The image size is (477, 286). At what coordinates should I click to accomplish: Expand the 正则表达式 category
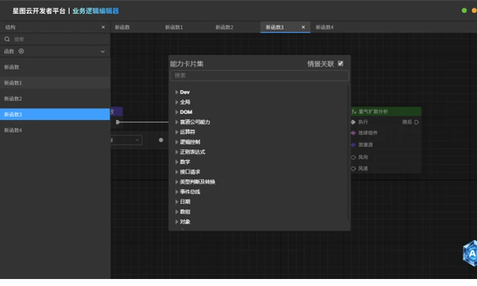coord(177,152)
